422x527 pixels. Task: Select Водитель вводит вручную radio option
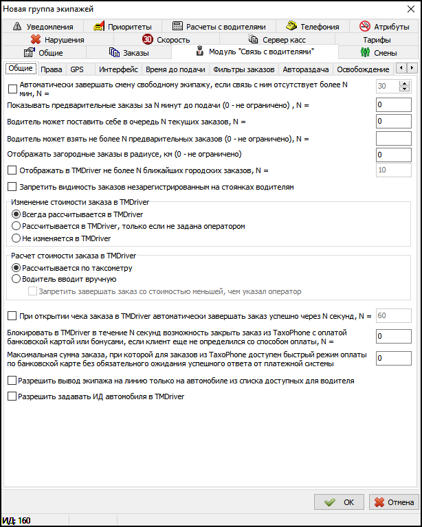click(x=16, y=279)
